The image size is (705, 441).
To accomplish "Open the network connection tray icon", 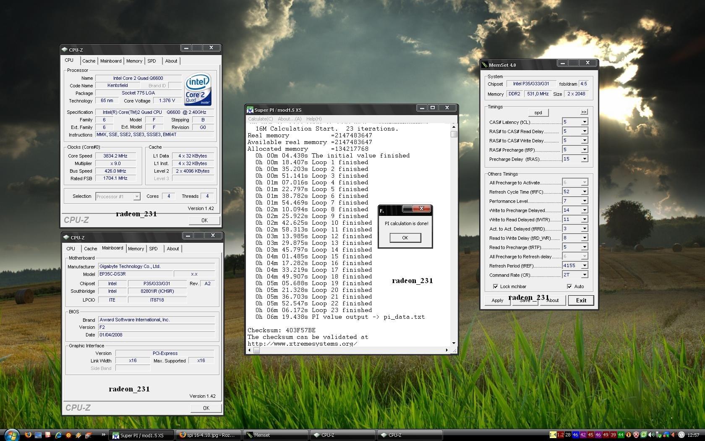I will pyautogui.click(x=666, y=435).
